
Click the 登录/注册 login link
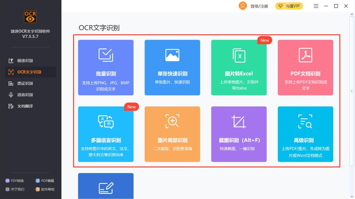tap(259, 6)
